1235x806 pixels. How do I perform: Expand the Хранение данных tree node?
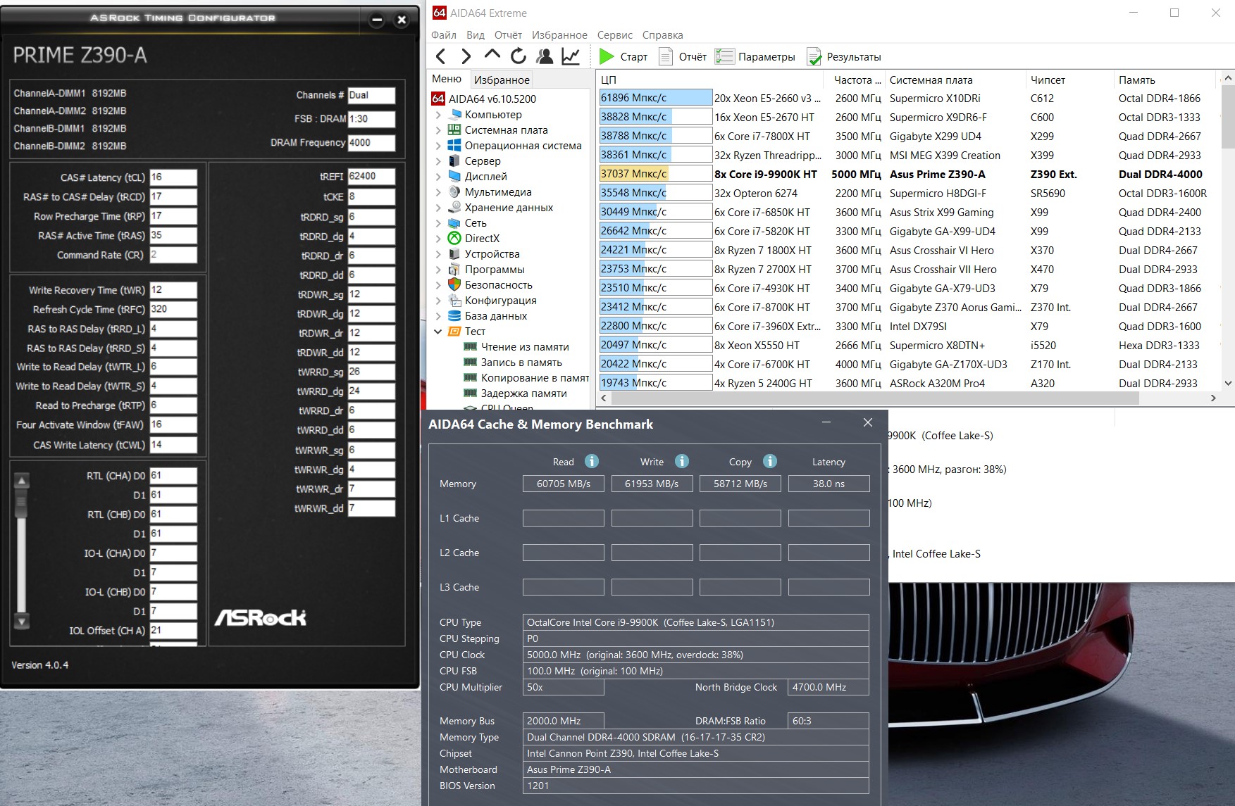[x=438, y=207]
